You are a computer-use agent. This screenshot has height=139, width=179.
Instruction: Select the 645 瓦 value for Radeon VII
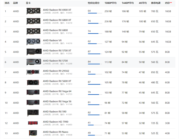click(x=155, y=42)
